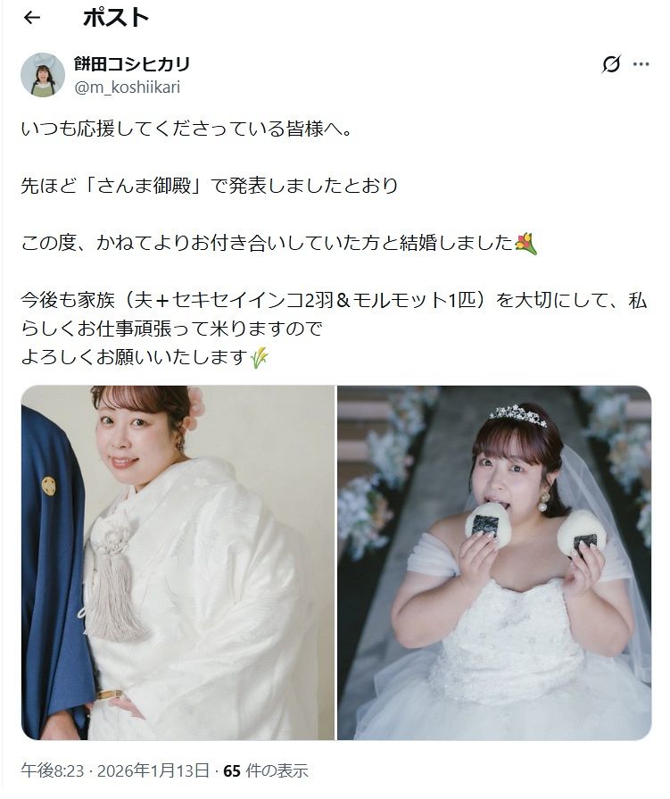Open the three-dot more options menu
The width and height of the screenshot is (670, 799).
click(641, 64)
